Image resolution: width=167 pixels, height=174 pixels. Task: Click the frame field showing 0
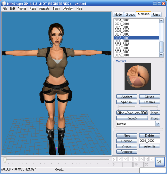click(x=117, y=164)
